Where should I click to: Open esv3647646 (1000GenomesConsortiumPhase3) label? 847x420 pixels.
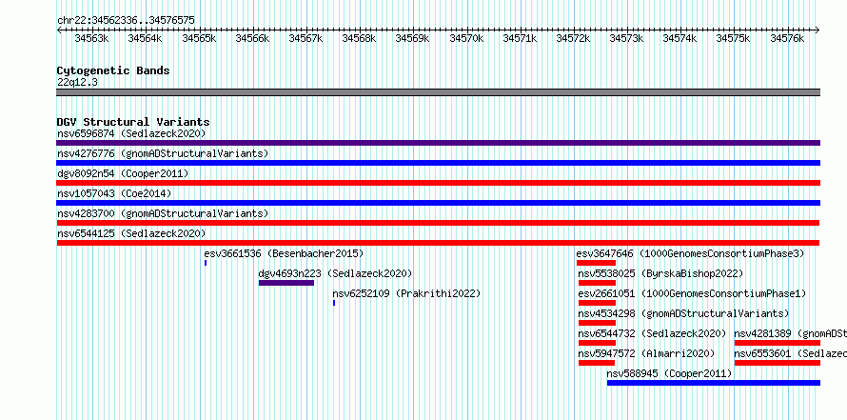click(x=690, y=253)
